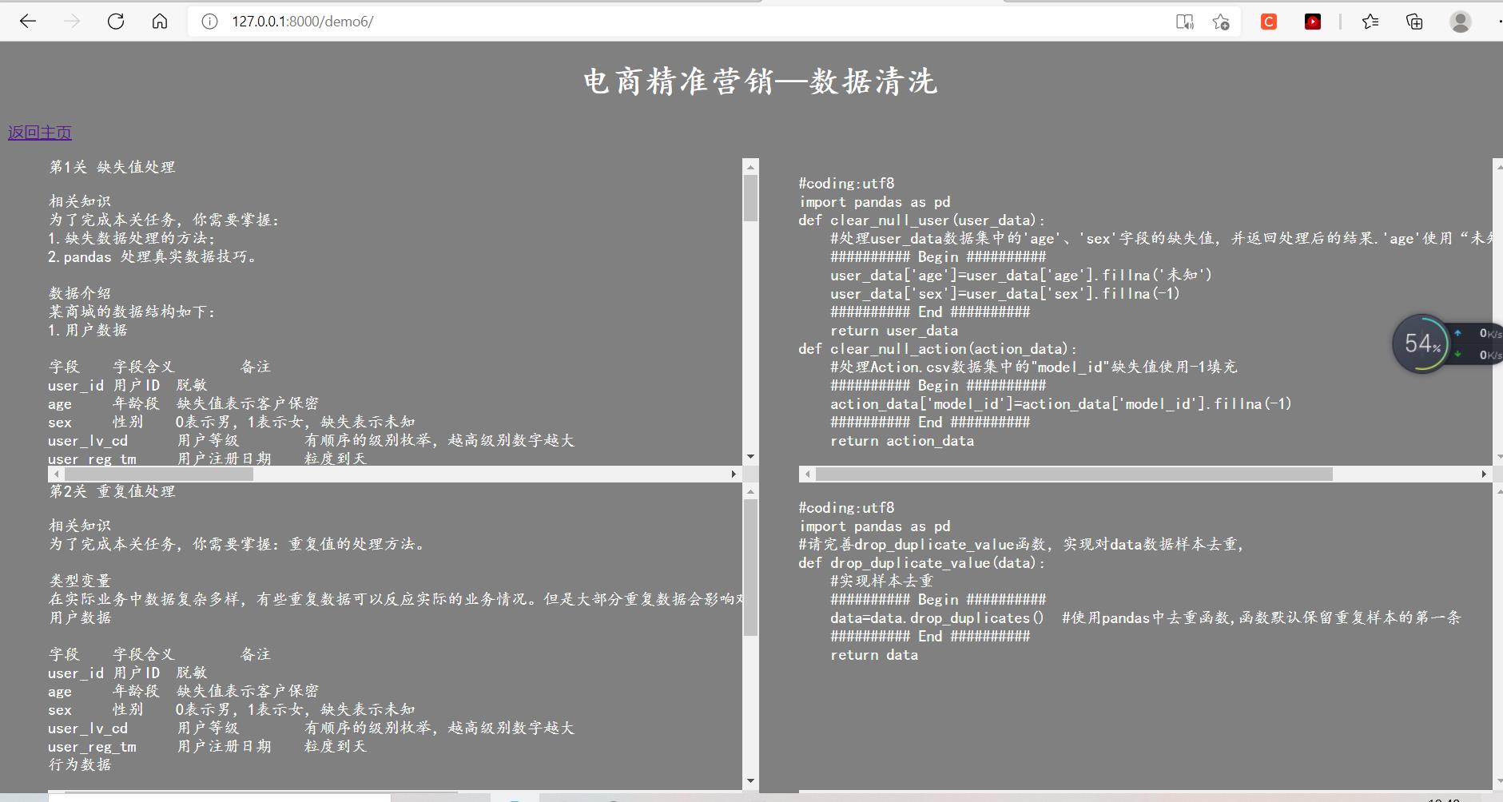This screenshot has width=1503, height=802.
Task: Click the down arrow of the 第2关 panel's vertical scrollbar
Action: 750,780
